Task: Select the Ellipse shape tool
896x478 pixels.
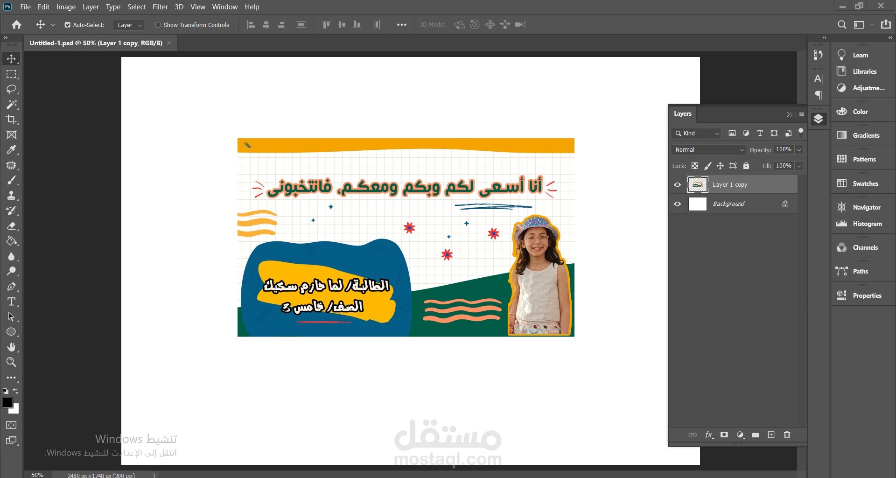Action: [x=11, y=332]
